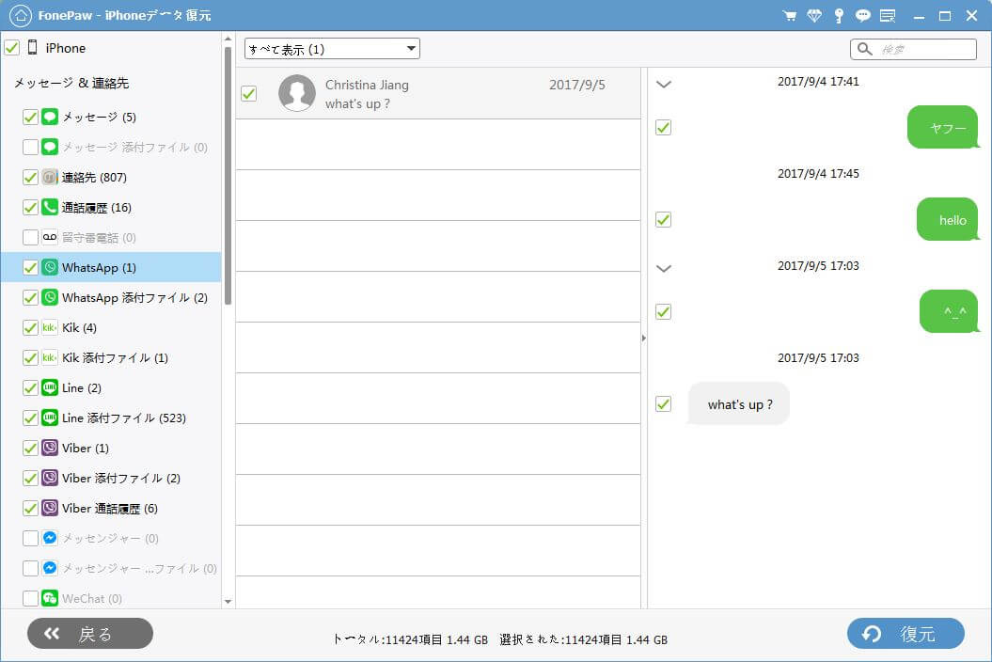Uncheck the 連絡先 (807) checkbox

tap(30, 177)
